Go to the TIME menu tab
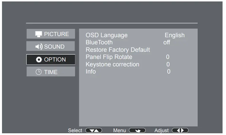226x135 pixels. (x=51, y=72)
